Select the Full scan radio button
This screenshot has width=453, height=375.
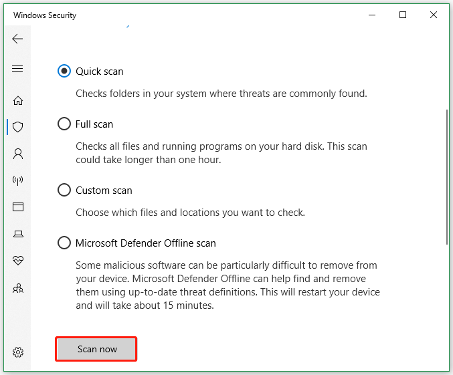64,124
